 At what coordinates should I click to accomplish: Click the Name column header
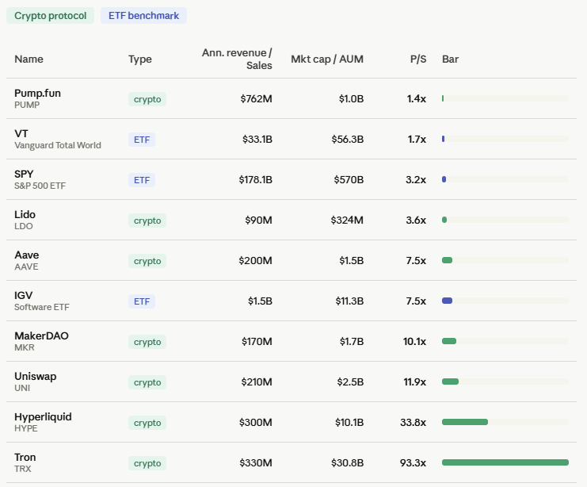[x=29, y=59]
